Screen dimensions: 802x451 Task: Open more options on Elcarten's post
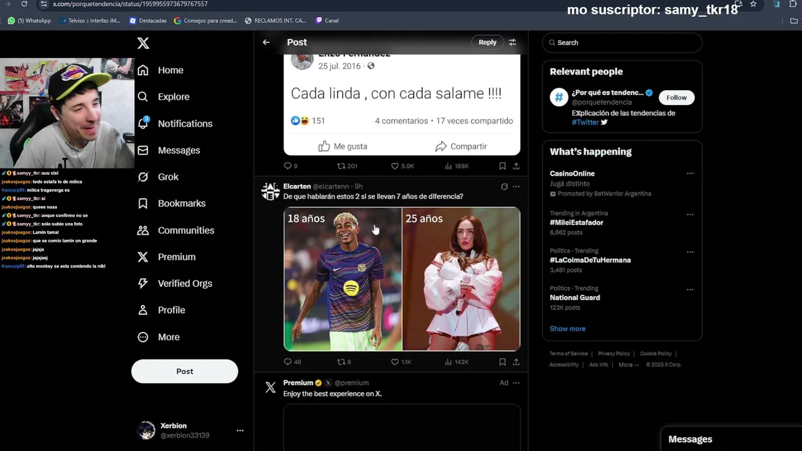(x=516, y=187)
